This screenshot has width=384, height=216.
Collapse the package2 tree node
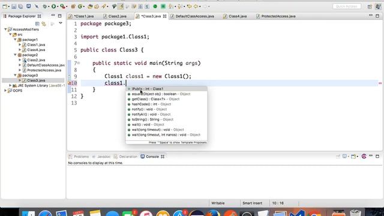15,55
